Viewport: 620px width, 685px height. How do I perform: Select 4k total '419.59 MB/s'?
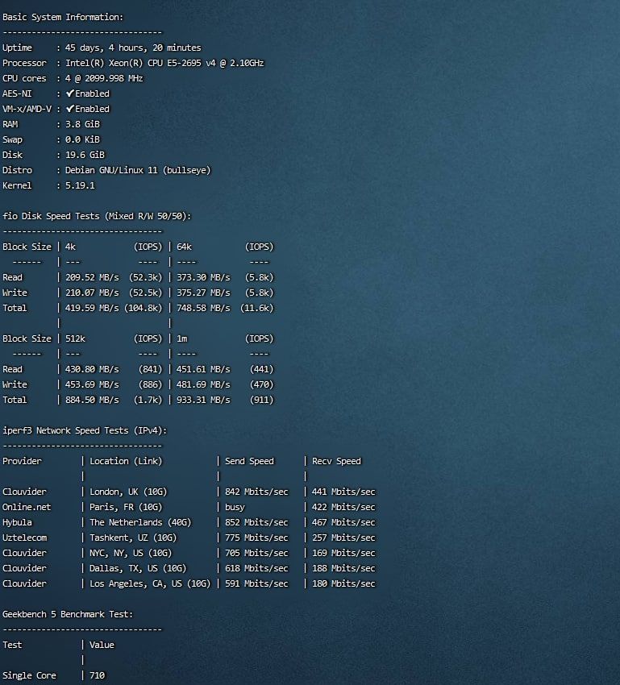click(92, 308)
